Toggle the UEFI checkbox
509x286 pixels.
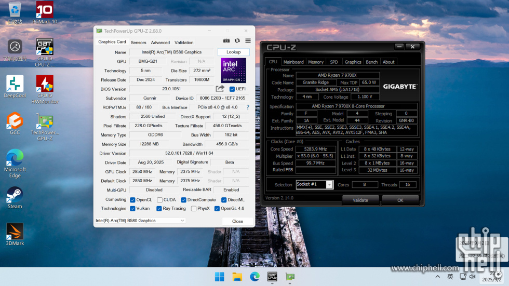[232, 89]
